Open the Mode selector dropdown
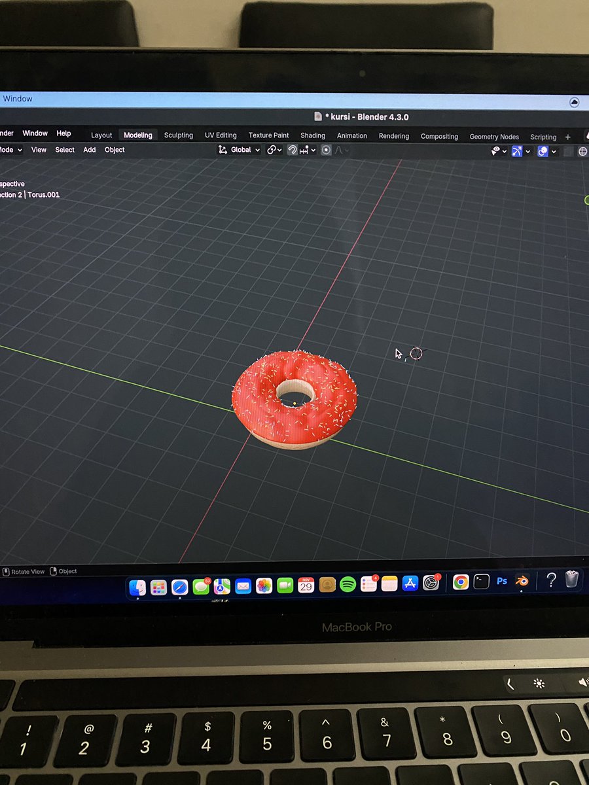This screenshot has height=785, width=589. (11, 150)
